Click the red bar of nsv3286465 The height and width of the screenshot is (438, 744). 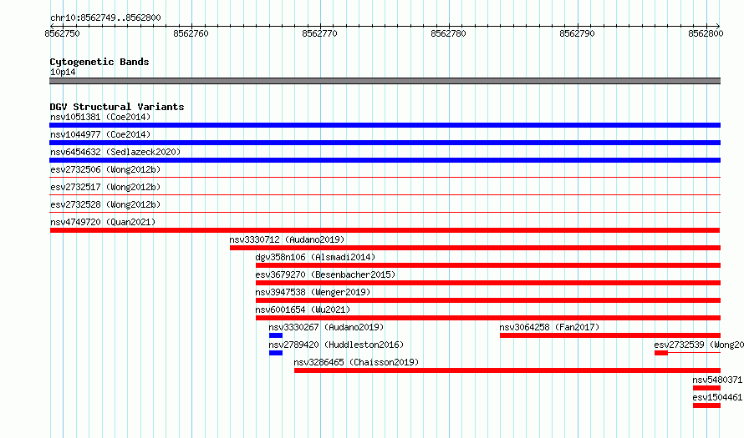click(507, 370)
